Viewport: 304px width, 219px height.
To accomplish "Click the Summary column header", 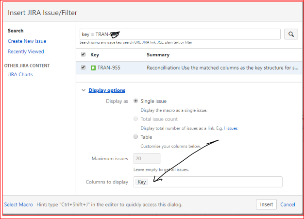I will coord(158,55).
